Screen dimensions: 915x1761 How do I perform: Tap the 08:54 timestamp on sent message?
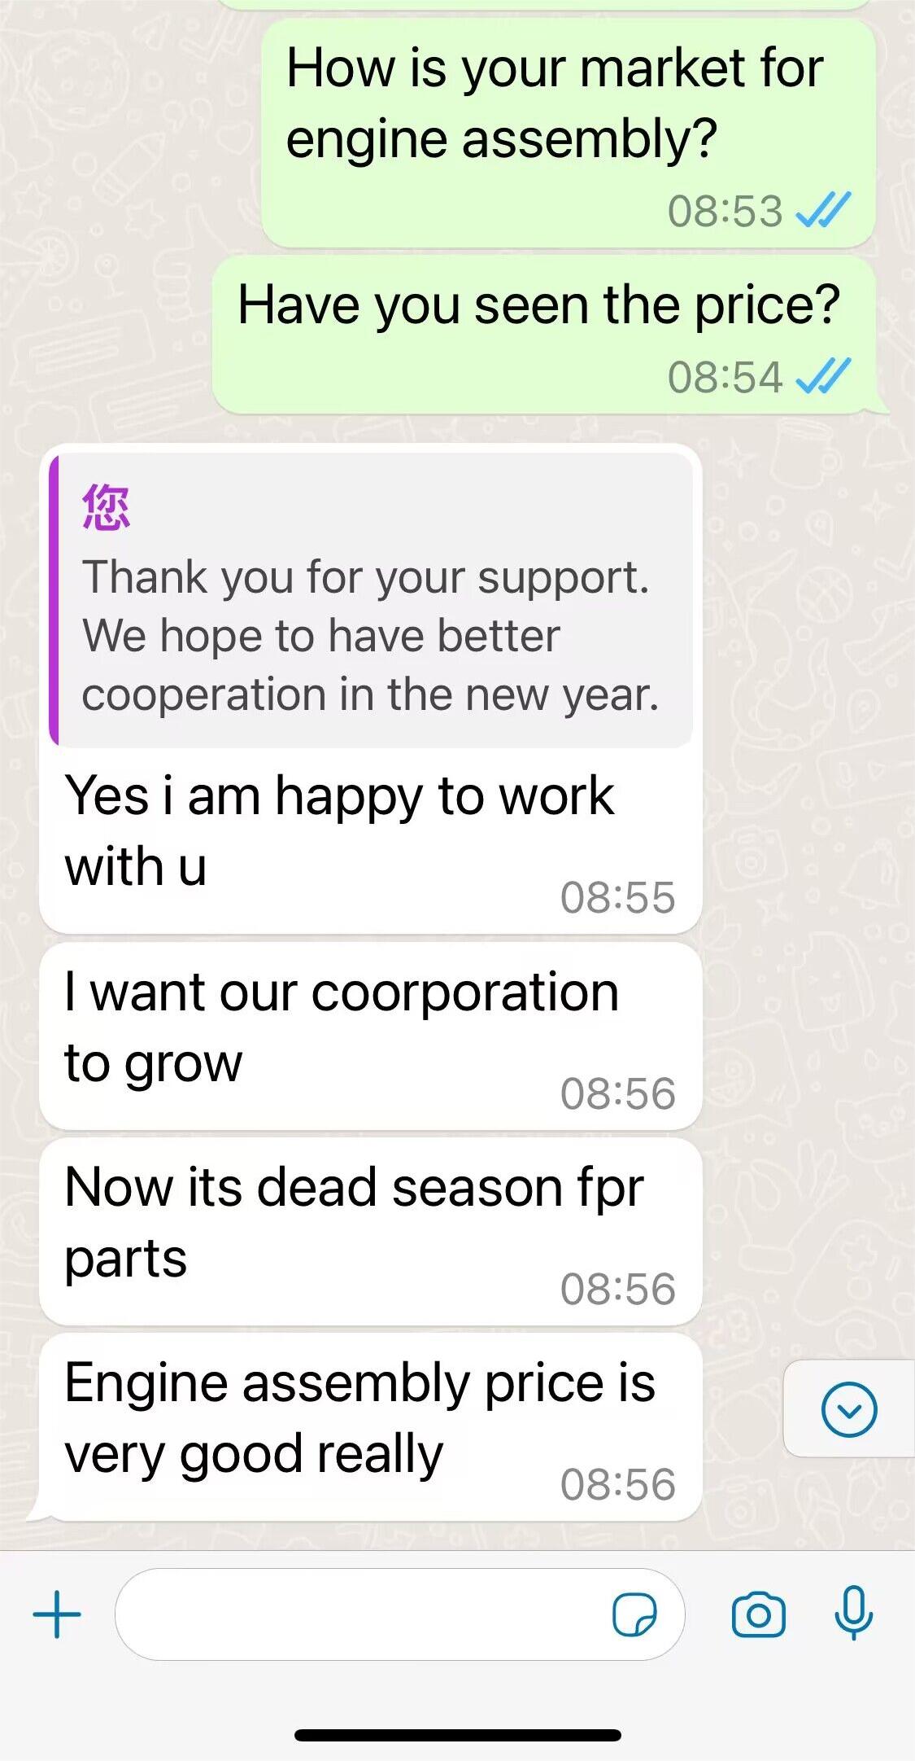725,377
